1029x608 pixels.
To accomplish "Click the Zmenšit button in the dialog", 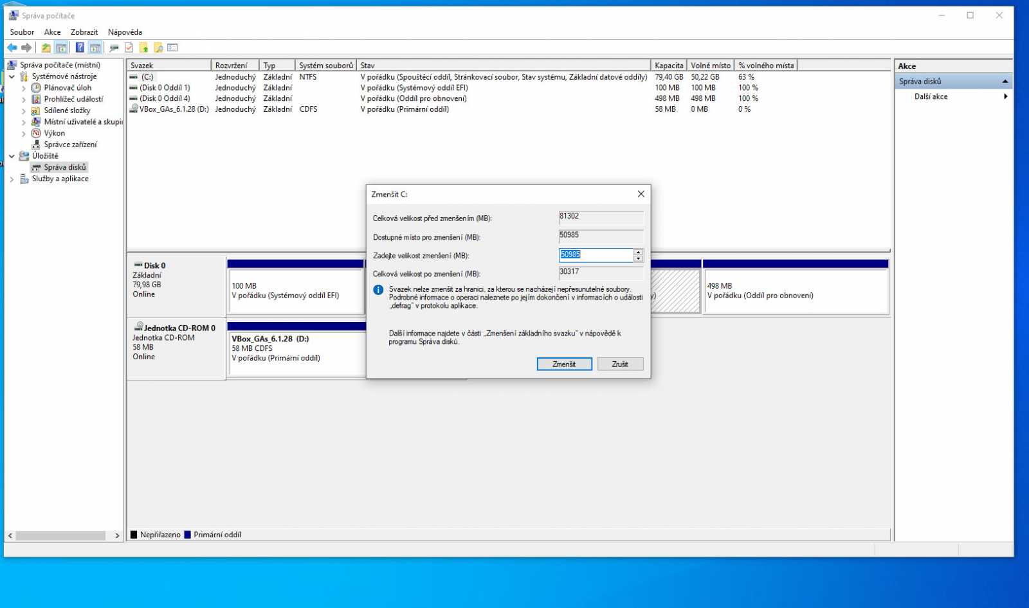I will pyautogui.click(x=564, y=364).
